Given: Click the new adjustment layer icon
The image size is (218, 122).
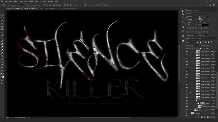Looking at the screenshot, I should tap(205, 117).
